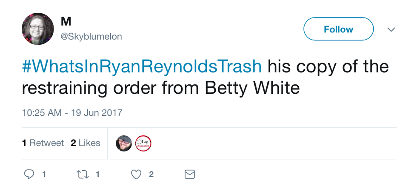This screenshot has width=417, height=195.
Task: Send tweet via direct message envelope icon
Action: [x=189, y=174]
